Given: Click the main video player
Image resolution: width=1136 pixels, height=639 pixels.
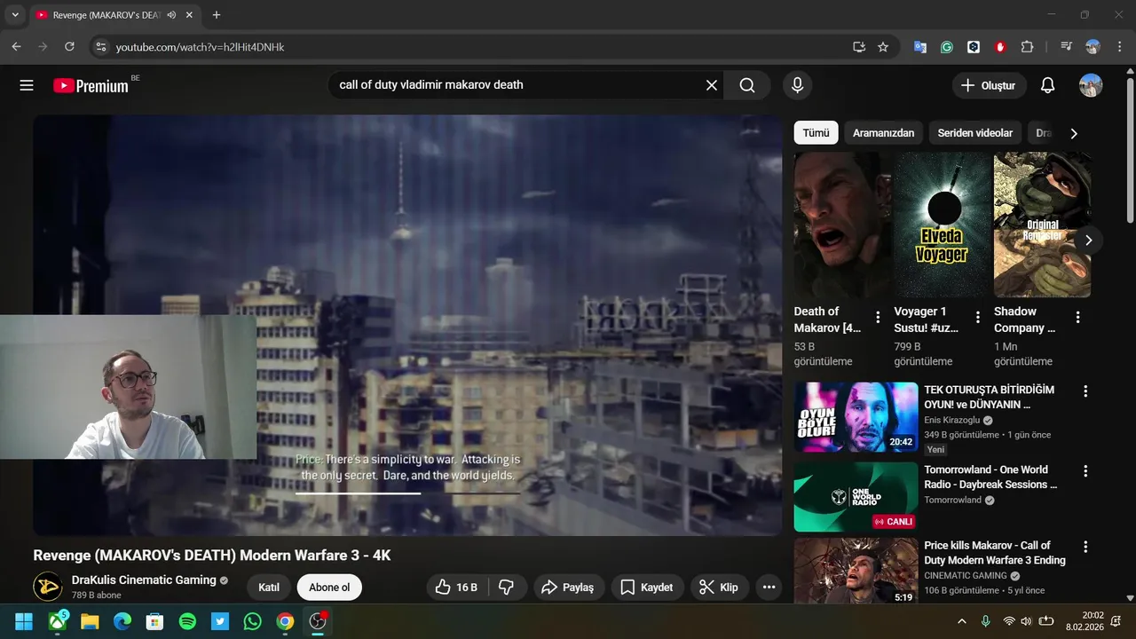Looking at the screenshot, I should click(x=407, y=325).
